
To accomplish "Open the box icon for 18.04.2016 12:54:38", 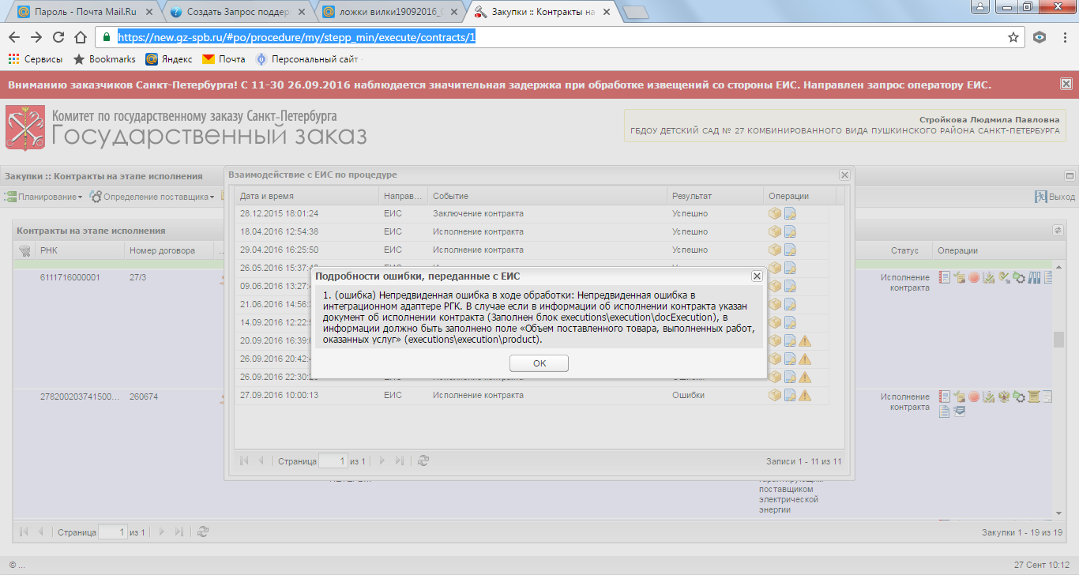I will tap(775, 231).
